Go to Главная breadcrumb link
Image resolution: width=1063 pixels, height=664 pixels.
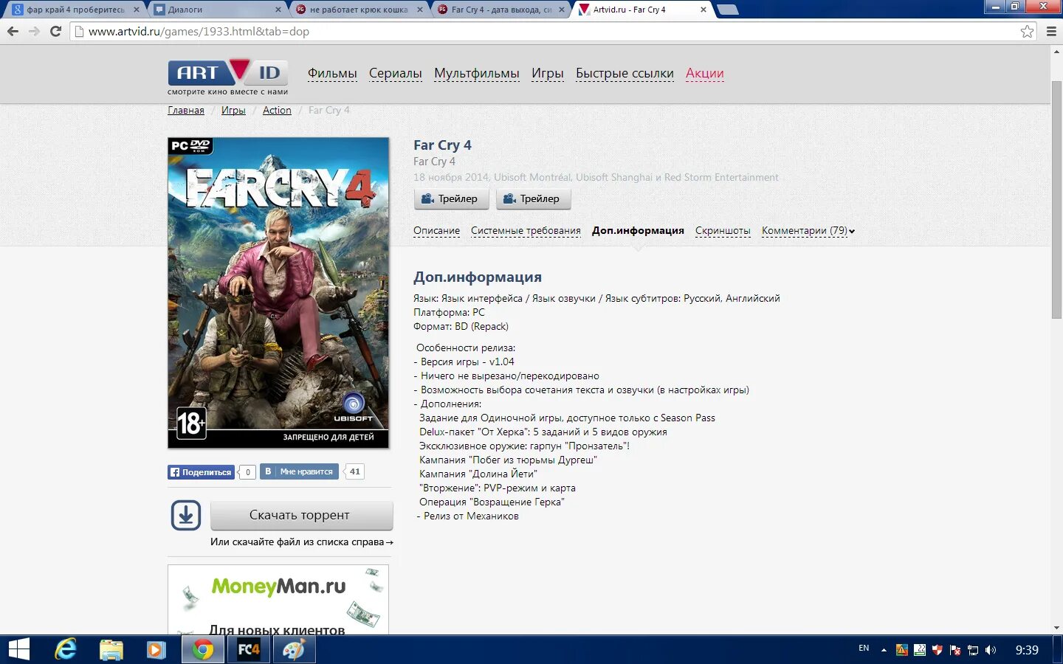click(x=186, y=110)
